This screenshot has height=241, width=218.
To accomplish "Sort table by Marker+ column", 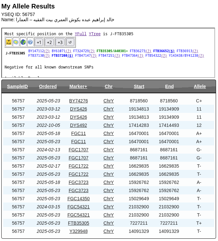I will [78, 86].
